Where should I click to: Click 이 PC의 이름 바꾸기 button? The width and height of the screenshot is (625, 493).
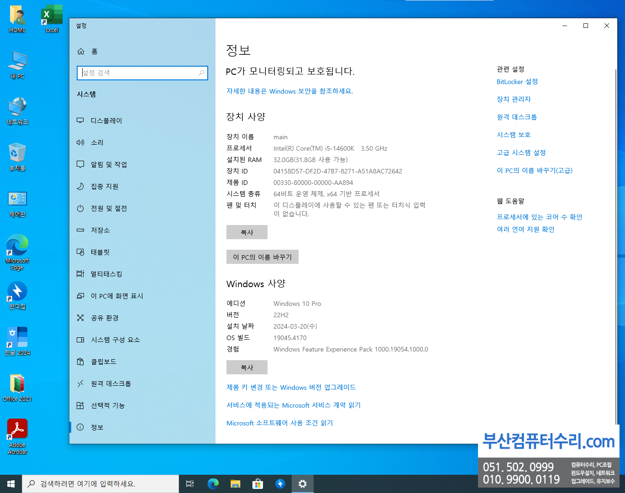click(263, 257)
